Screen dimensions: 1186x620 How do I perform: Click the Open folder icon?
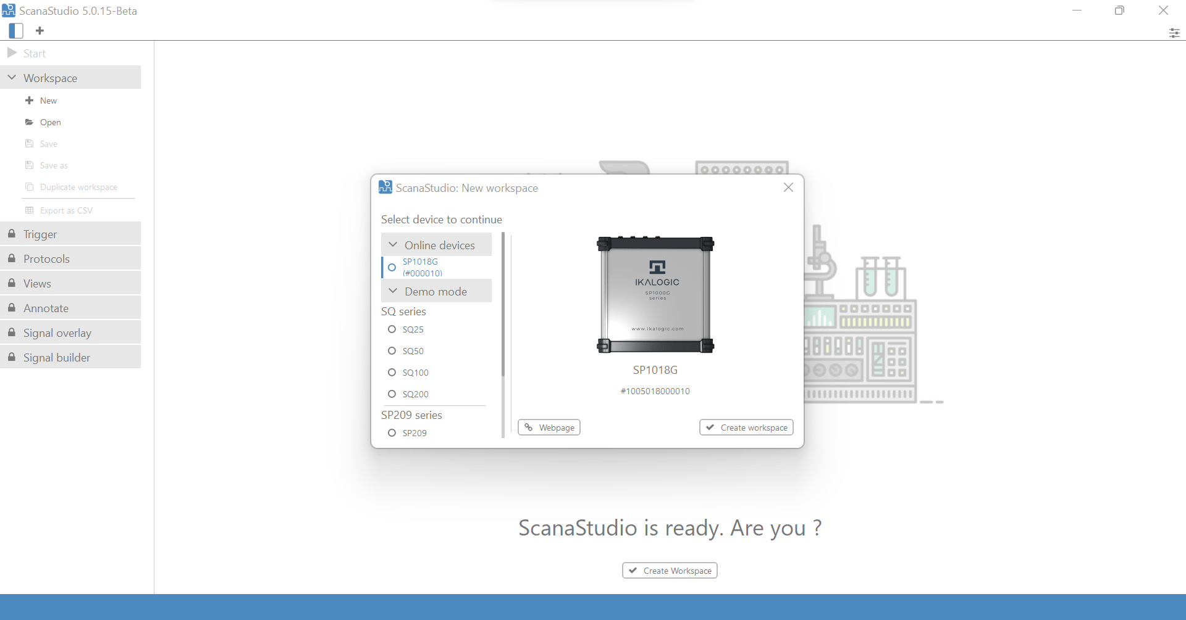tap(29, 122)
